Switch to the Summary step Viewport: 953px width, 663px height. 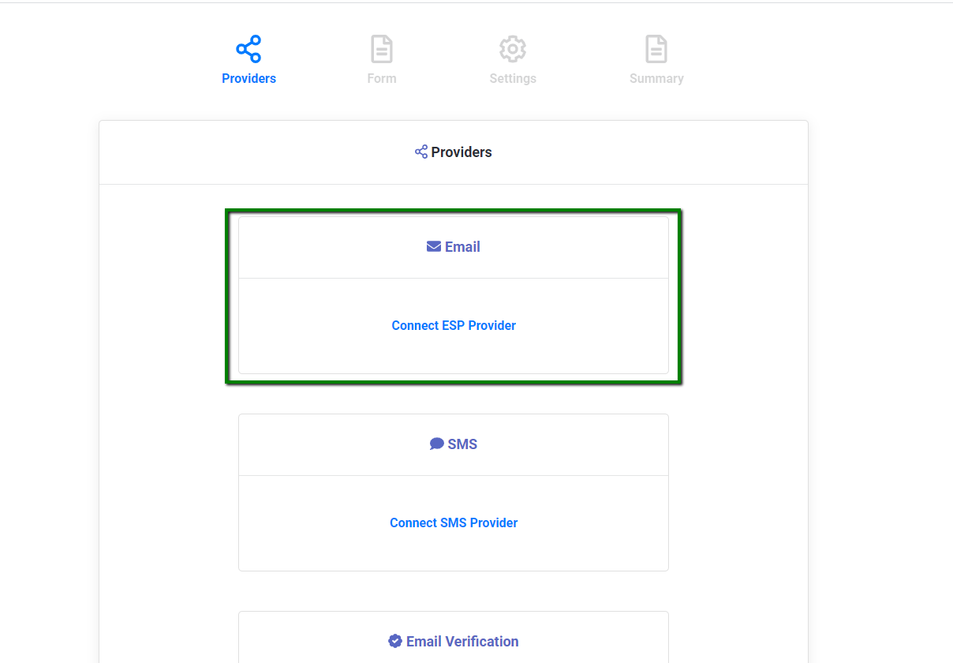tap(656, 78)
